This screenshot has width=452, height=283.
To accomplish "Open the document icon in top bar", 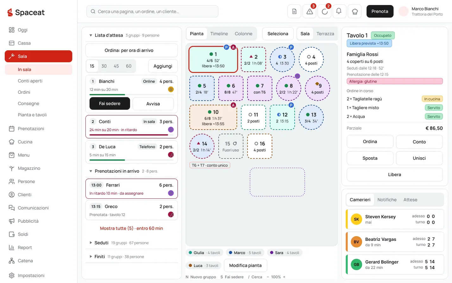I will [294, 11].
